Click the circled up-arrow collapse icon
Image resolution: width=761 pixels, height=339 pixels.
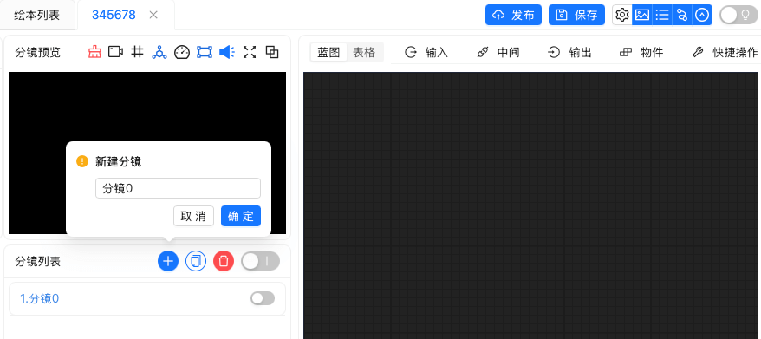click(702, 15)
